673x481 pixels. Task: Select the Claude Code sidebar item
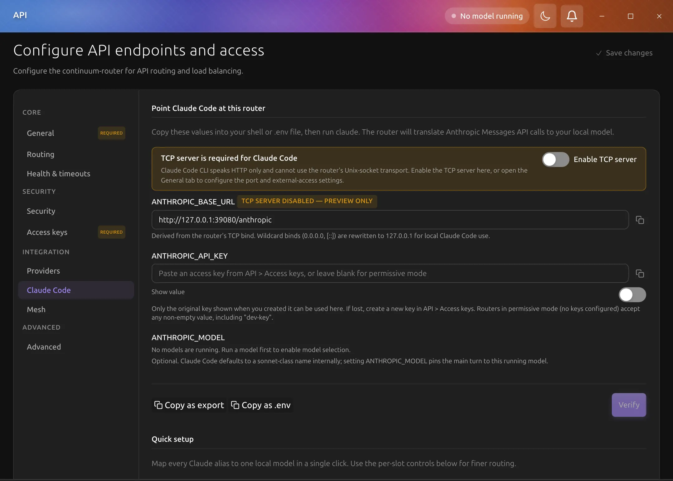click(x=76, y=290)
